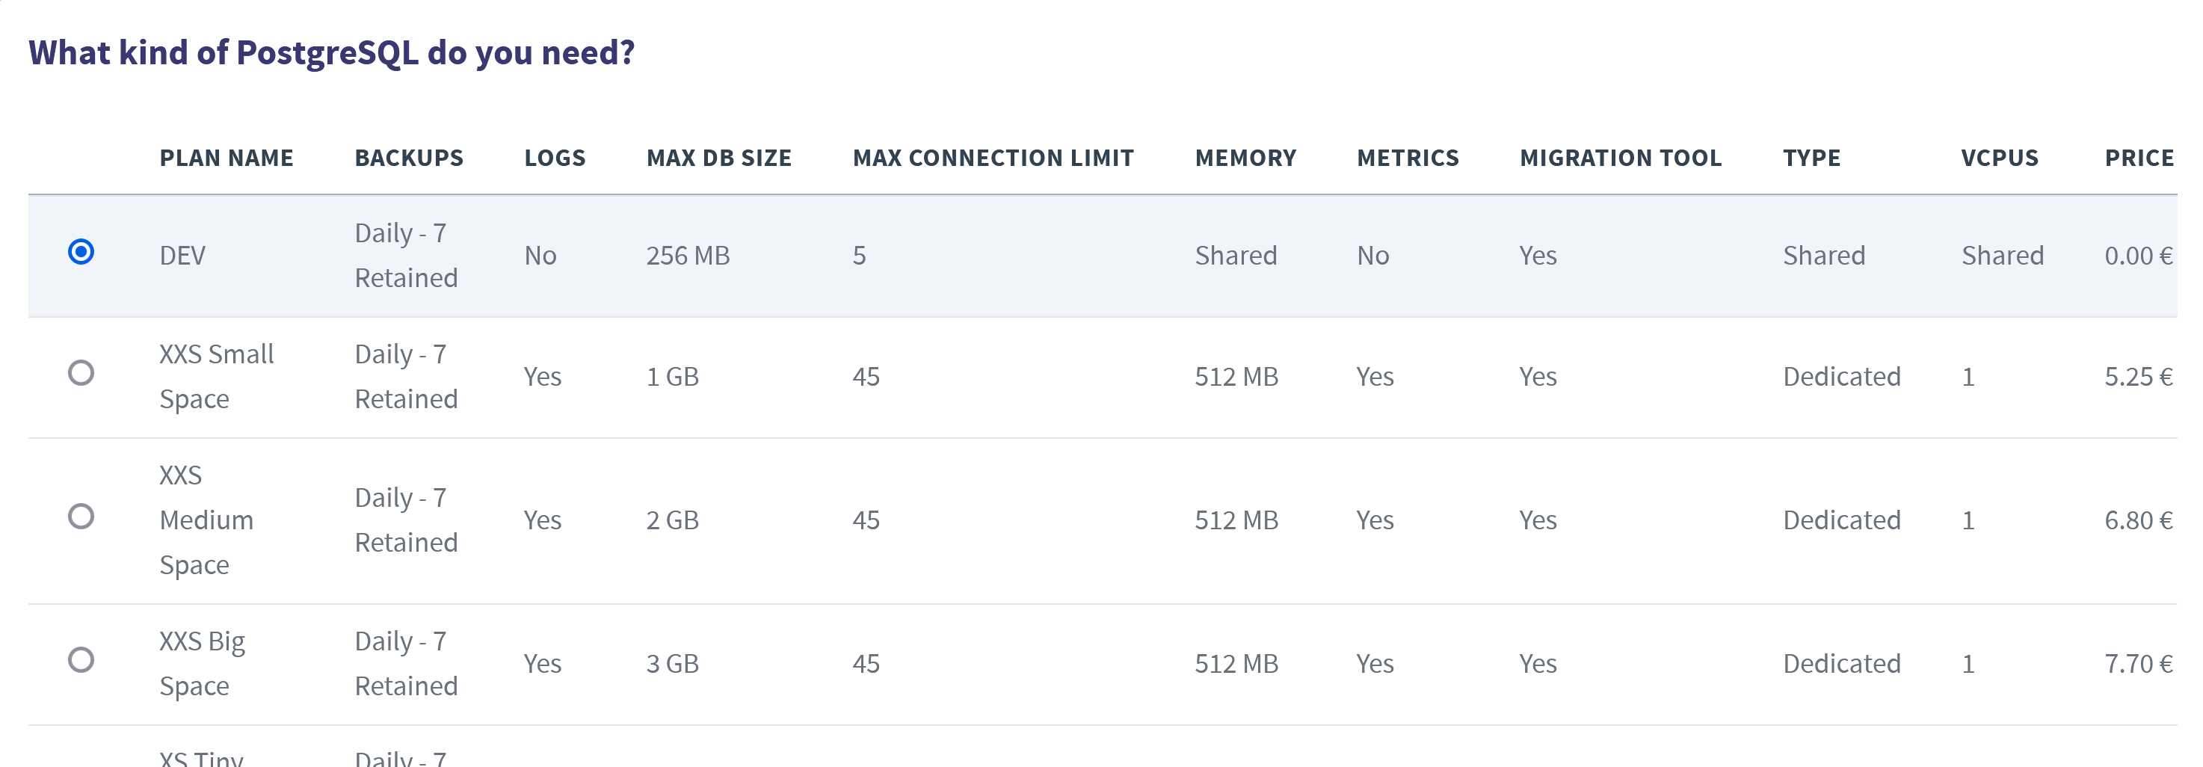Image resolution: width=2203 pixels, height=767 pixels.
Task: Click the 6.80 € price cell
Action: point(2139,520)
